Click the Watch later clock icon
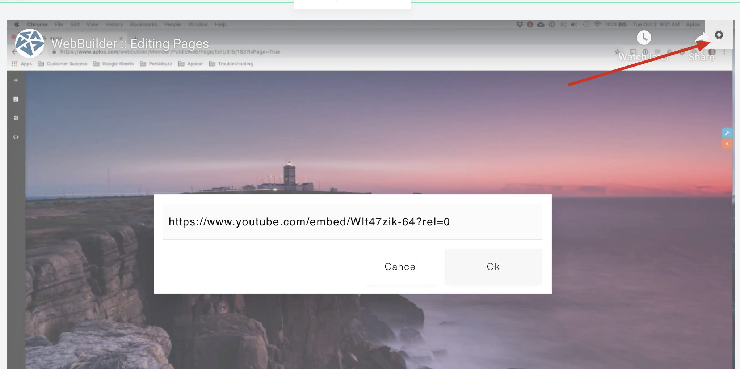The width and height of the screenshot is (740, 369). (644, 38)
